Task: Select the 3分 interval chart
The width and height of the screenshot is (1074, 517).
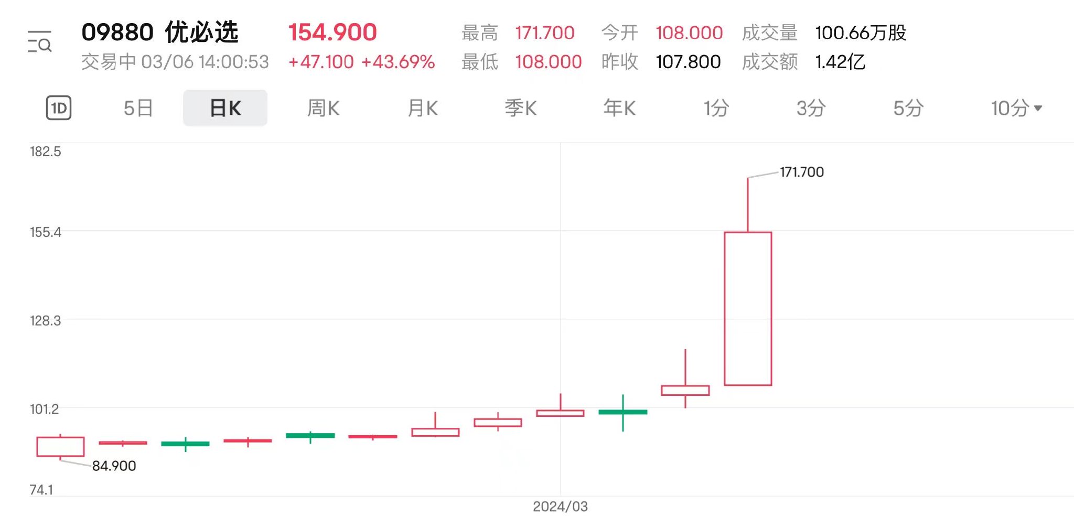Action: pos(811,108)
